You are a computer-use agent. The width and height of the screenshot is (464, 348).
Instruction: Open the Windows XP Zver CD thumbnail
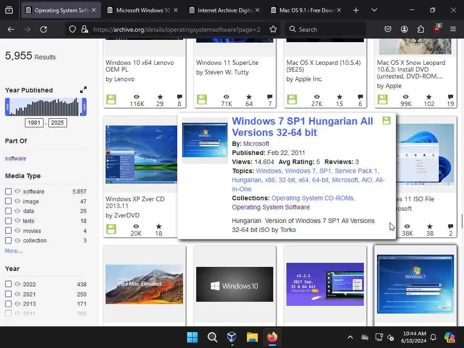(141, 155)
